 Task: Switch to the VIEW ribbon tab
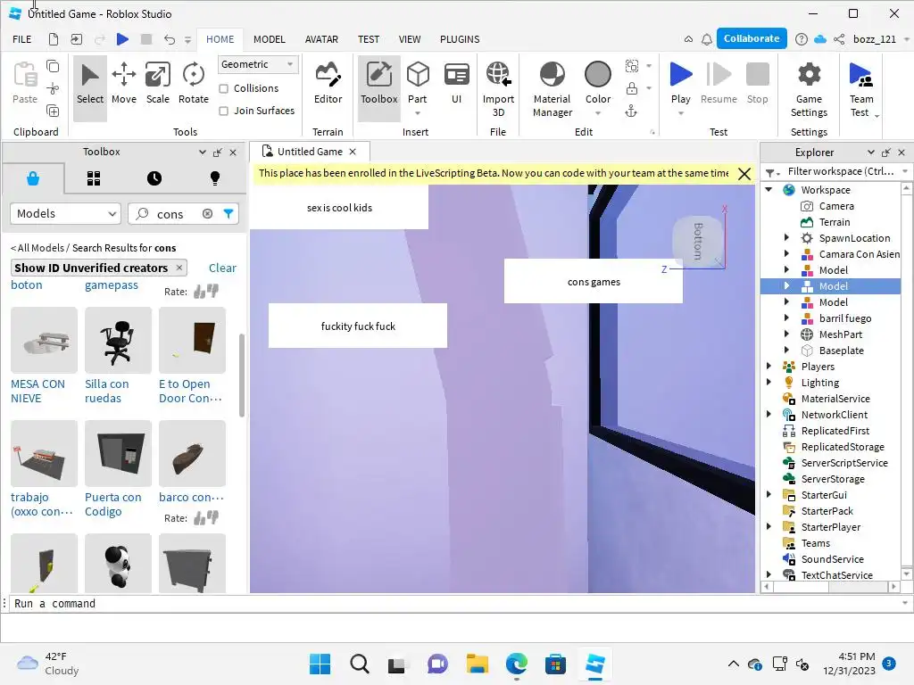tap(409, 39)
